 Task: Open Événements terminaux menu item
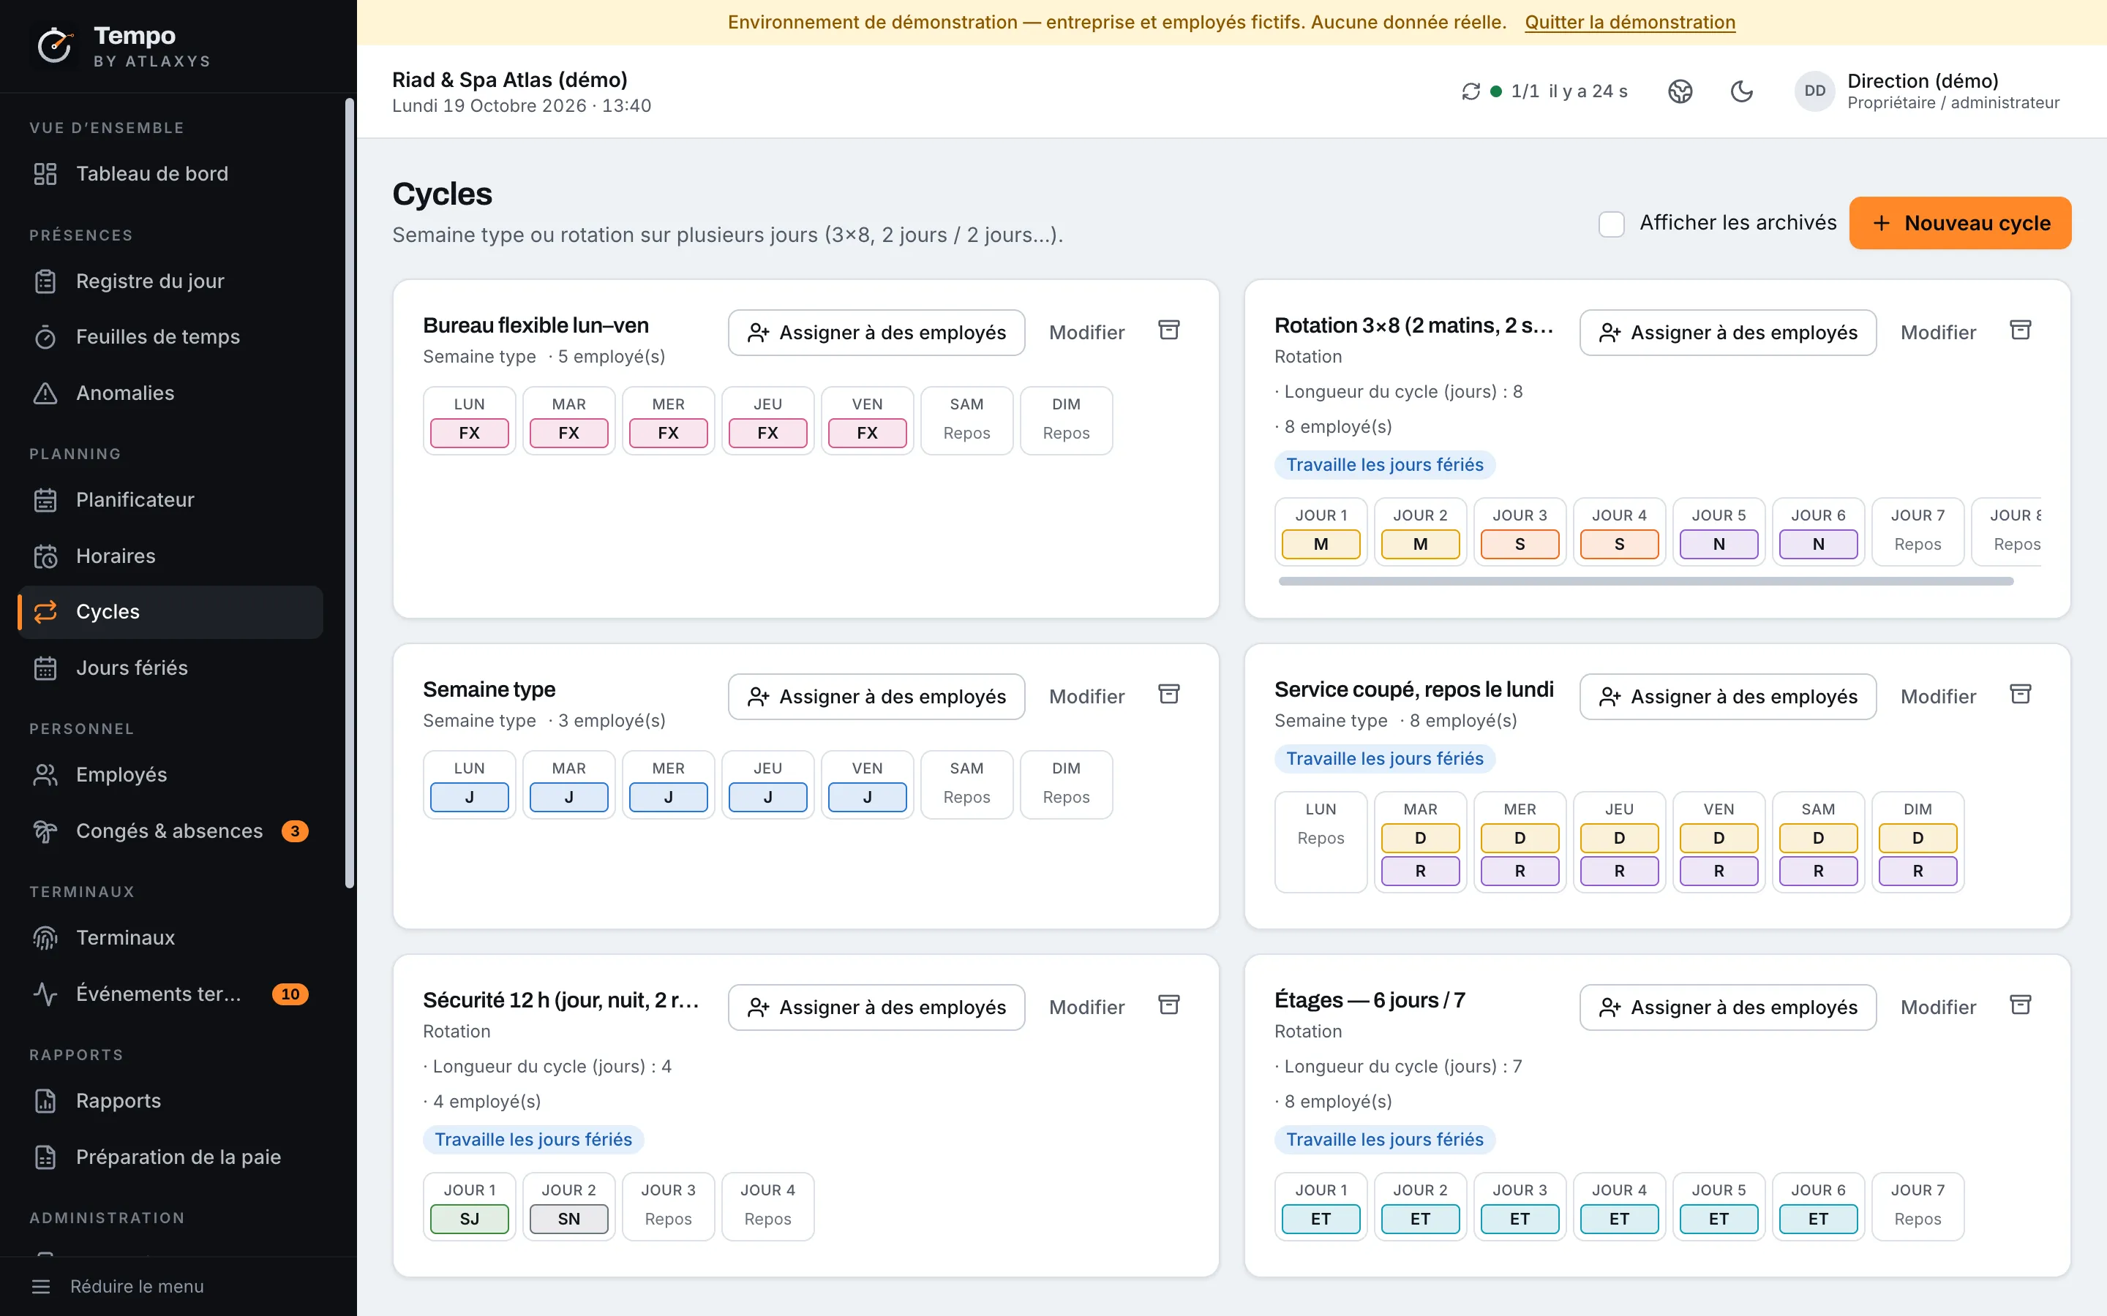[170, 994]
